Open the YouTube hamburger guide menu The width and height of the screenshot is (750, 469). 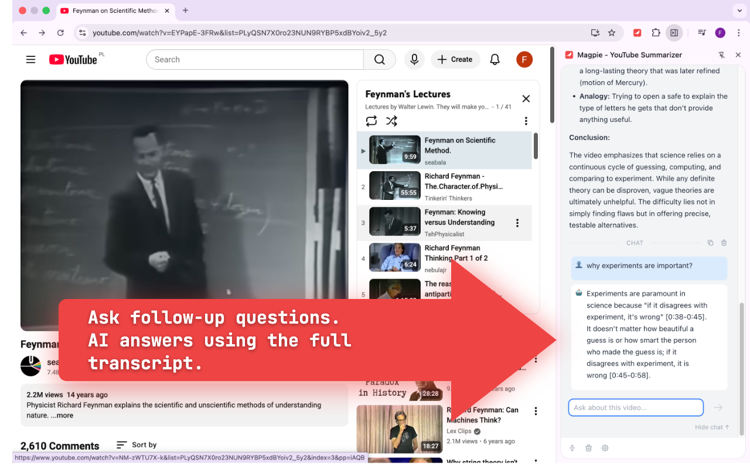coord(30,59)
